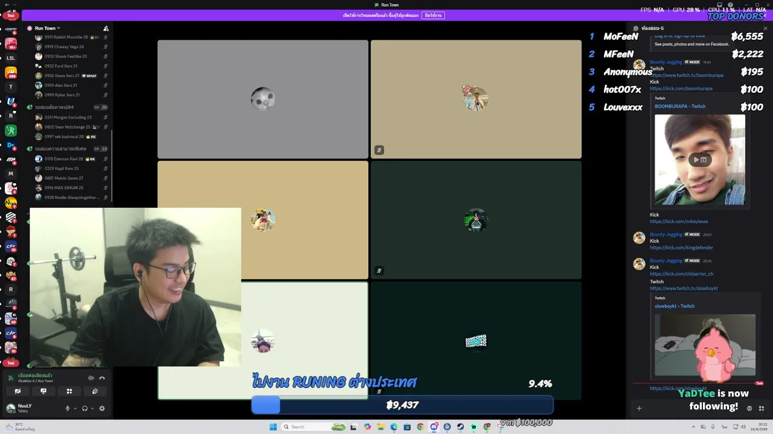Open BOOMBURAPA - Twitch embed title

680,106
